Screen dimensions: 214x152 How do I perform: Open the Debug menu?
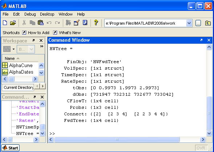point(30,14)
